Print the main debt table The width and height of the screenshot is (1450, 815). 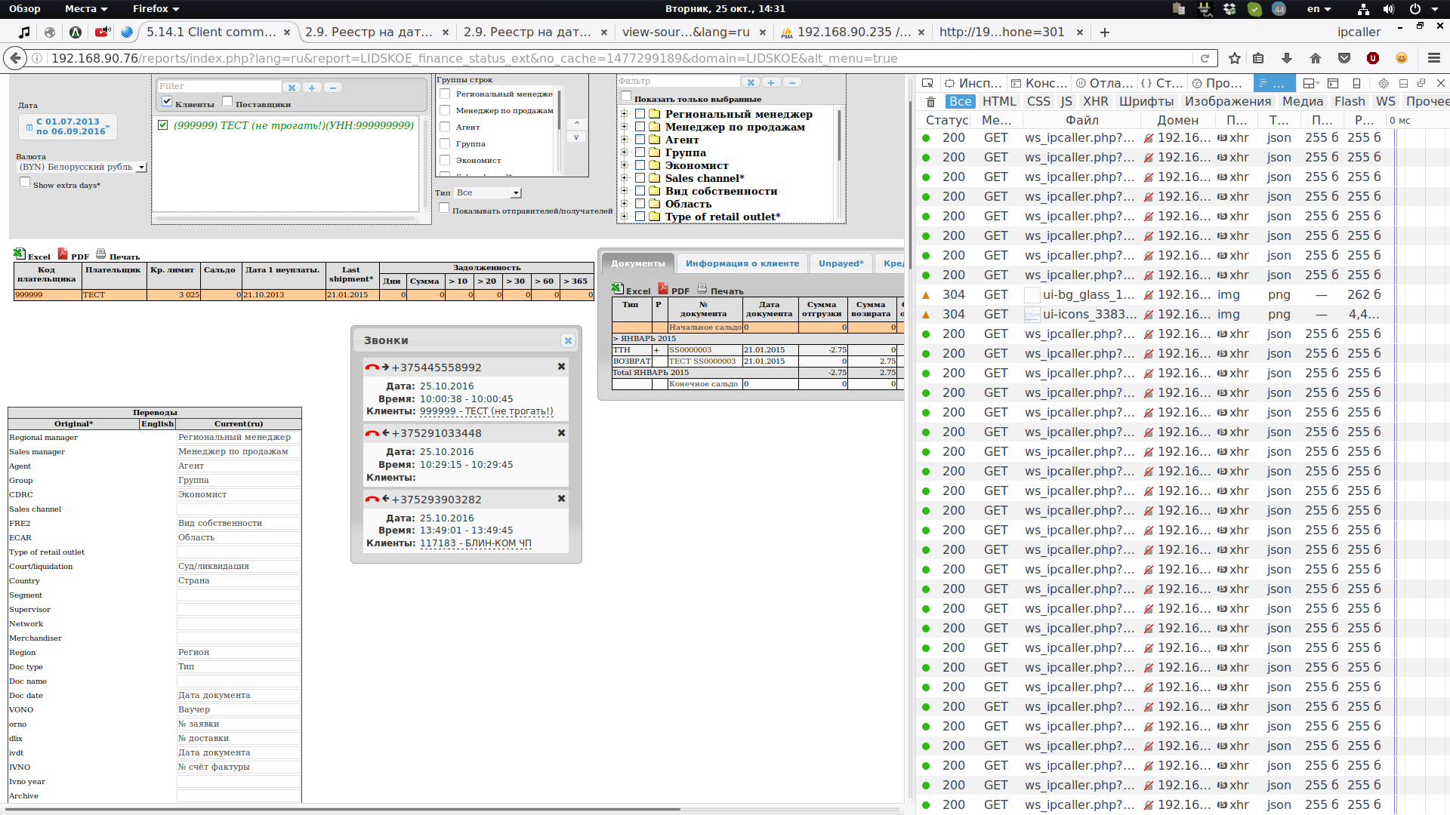pos(118,255)
